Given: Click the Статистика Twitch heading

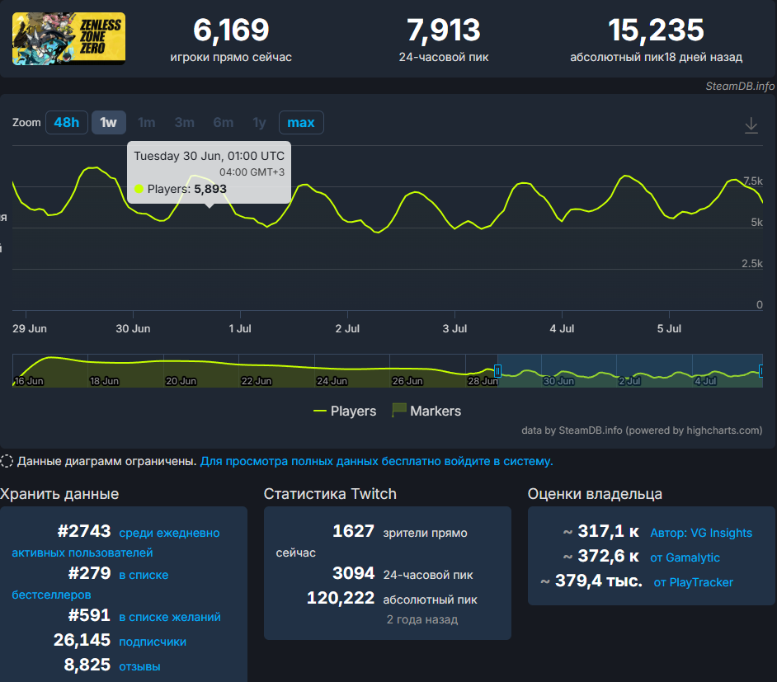Looking at the screenshot, I should pos(330,494).
